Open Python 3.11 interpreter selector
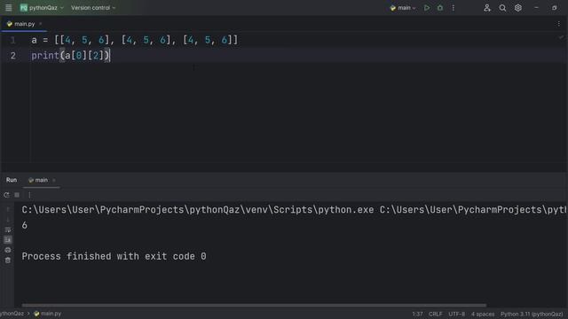The width and height of the screenshot is (568, 319). point(532,314)
